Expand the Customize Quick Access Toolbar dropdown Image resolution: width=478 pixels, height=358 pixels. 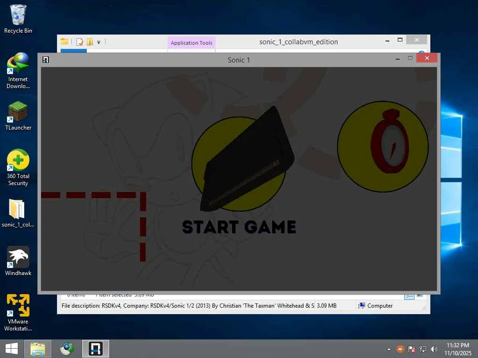tap(99, 42)
